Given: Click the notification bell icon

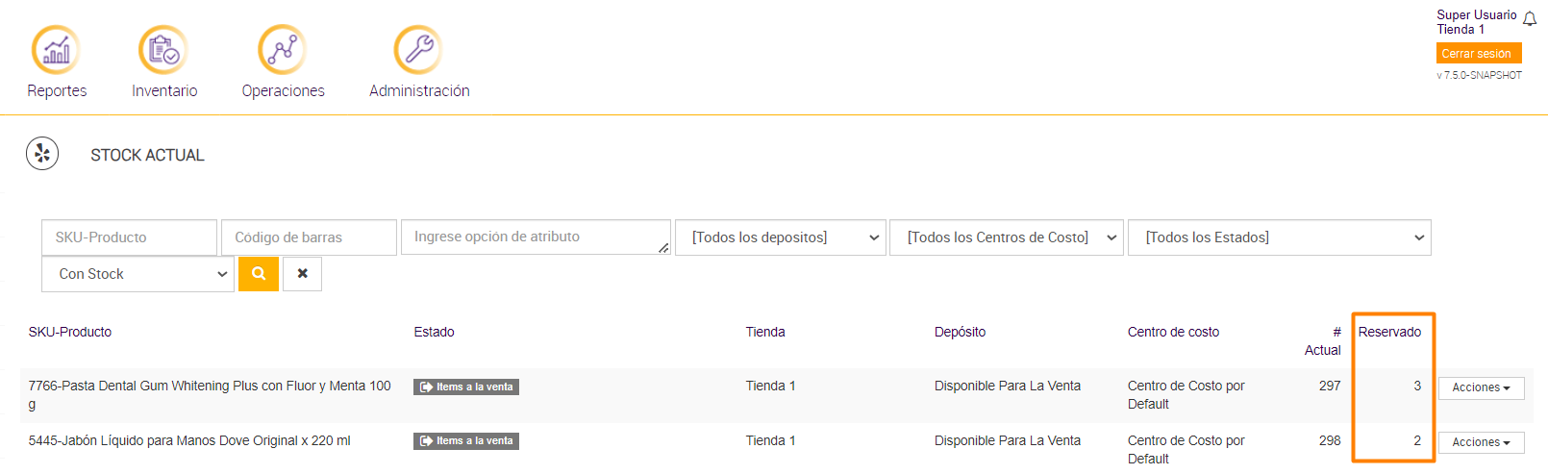Looking at the screenshot, I should click(x=1530, y=19).
